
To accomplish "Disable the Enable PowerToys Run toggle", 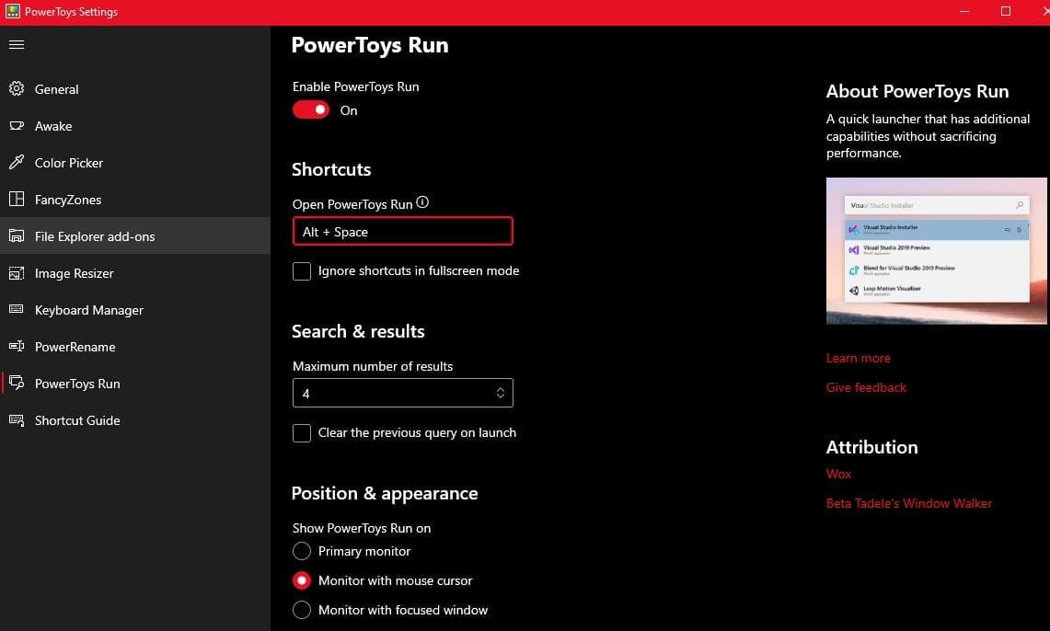I will coord(311,110).
